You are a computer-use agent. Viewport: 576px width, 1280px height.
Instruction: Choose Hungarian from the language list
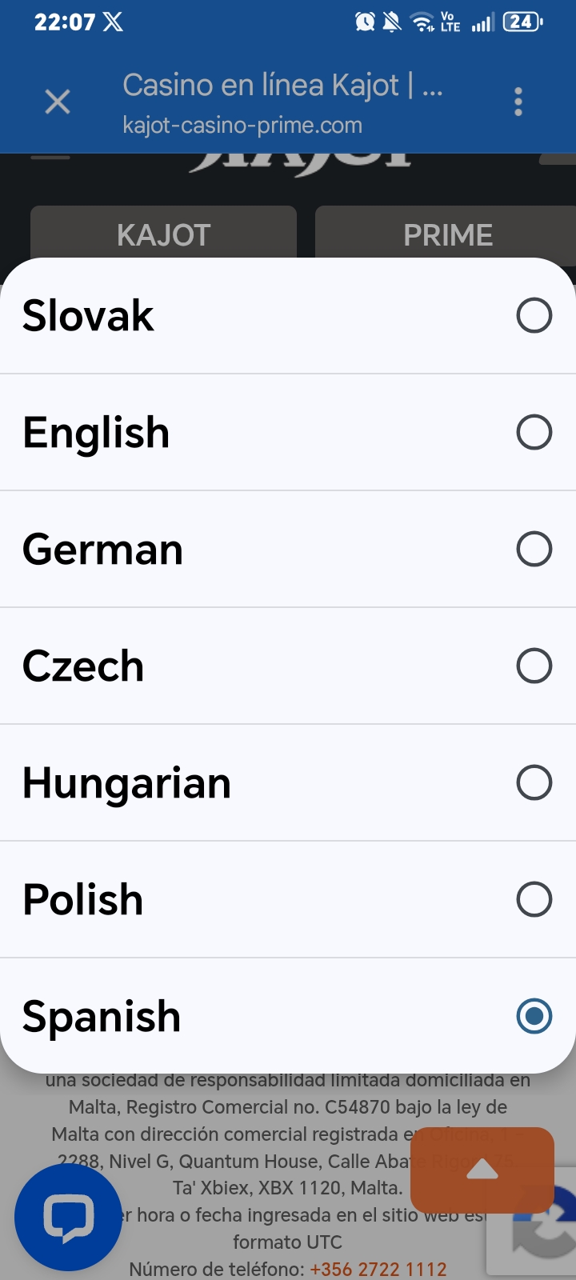coord(288,782)
